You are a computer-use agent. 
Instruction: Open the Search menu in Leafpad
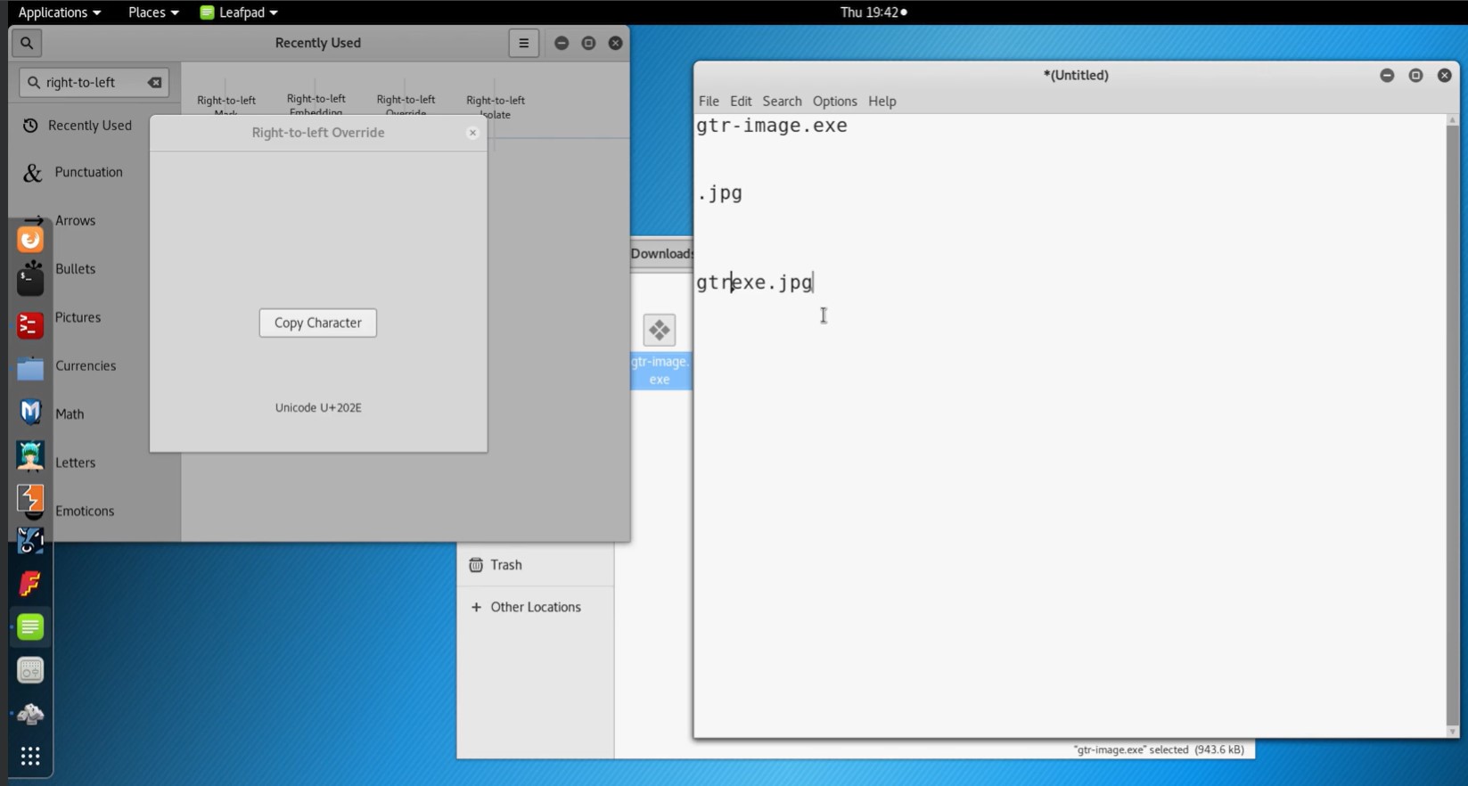782,101
